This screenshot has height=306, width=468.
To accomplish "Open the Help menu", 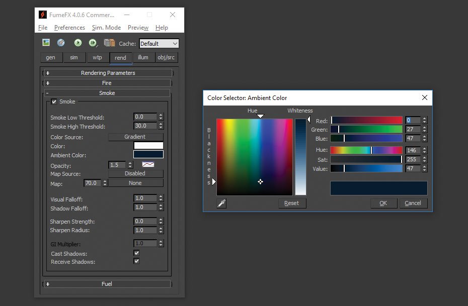I will (x=162, y=28).
